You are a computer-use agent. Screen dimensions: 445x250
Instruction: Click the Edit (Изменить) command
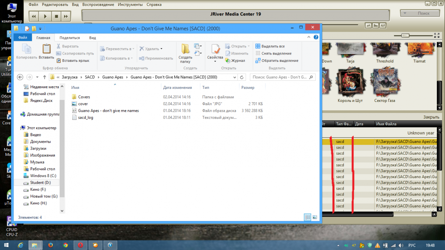(x=236, y=53)
